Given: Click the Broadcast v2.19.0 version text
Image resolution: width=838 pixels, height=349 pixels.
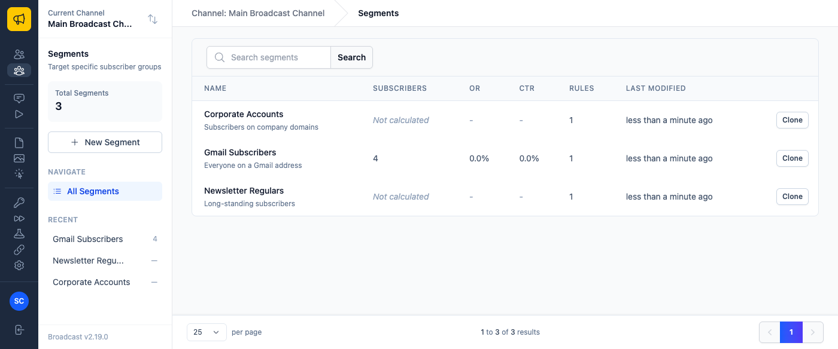Looking at the screenshot, I should click(78, 337).
